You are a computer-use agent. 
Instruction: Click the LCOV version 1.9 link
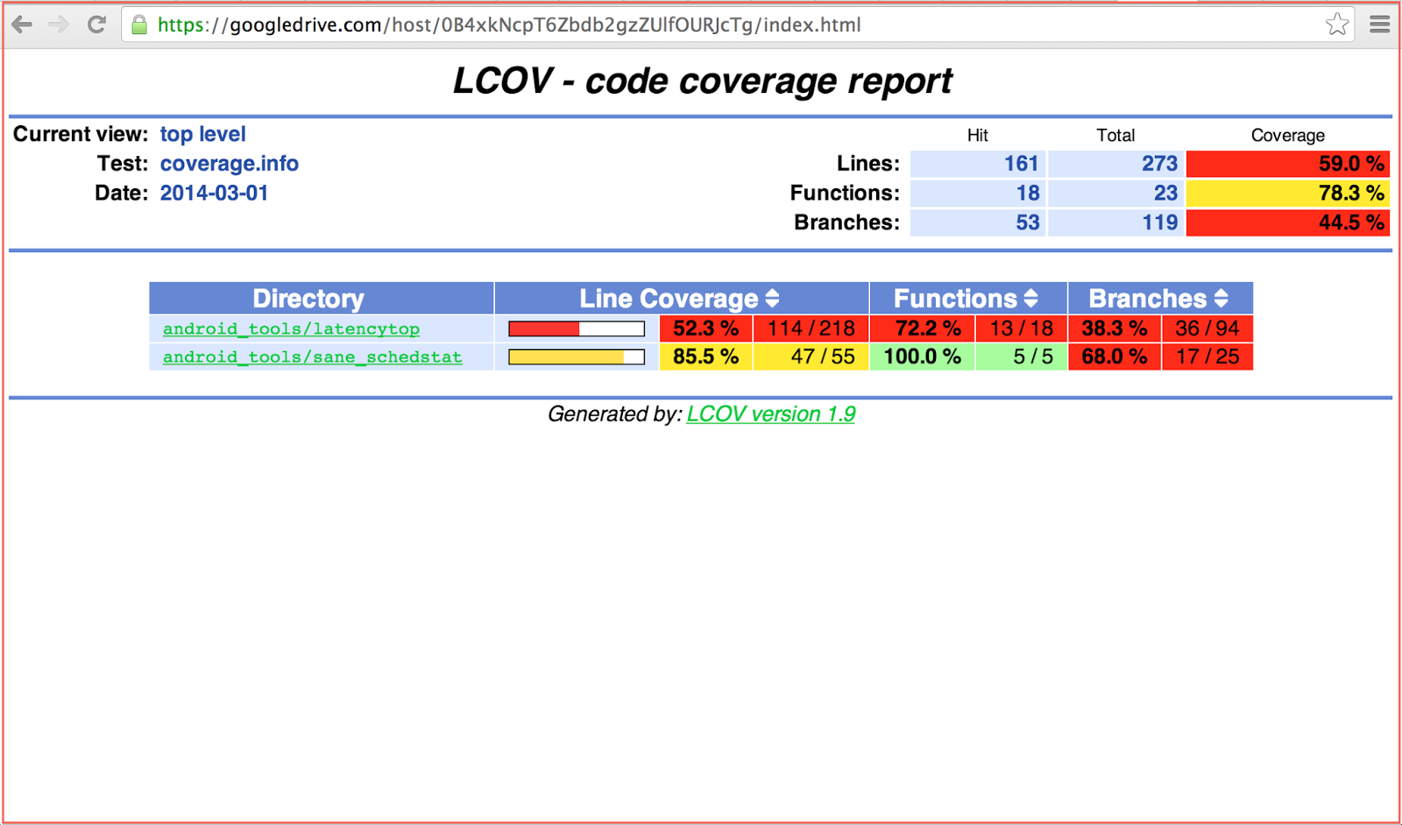coord(770,413)
